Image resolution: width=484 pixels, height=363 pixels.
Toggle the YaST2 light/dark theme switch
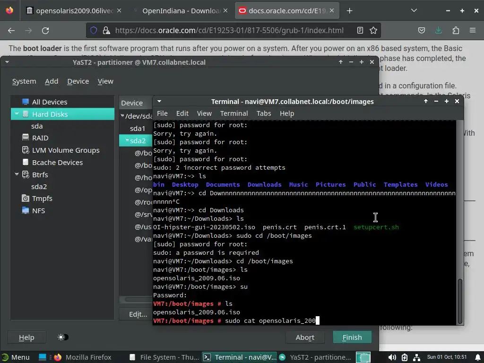[63, 337]
